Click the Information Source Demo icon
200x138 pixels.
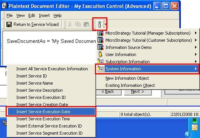point(101,47)
